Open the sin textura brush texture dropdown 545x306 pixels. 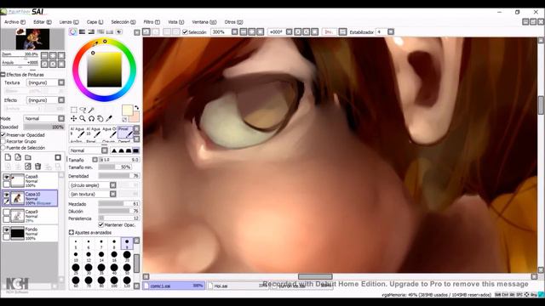point(113,195)
